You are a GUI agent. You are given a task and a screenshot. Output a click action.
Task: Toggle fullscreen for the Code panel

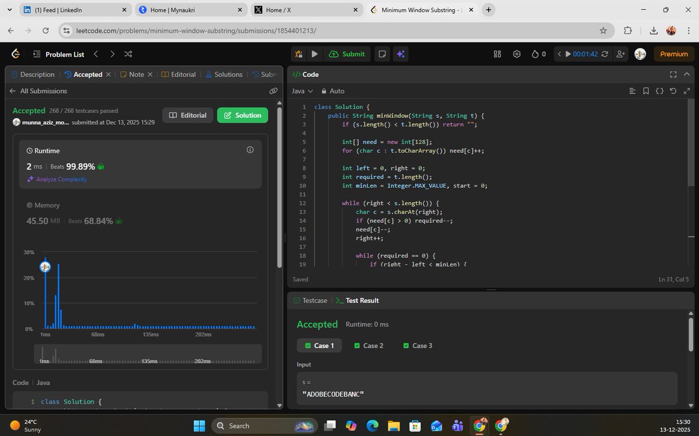673,74
